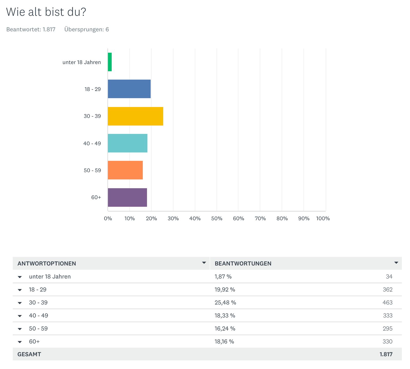Click the blue '18 - 29' bar
This screenshot has height=369, width=410.
click(129, 89)
